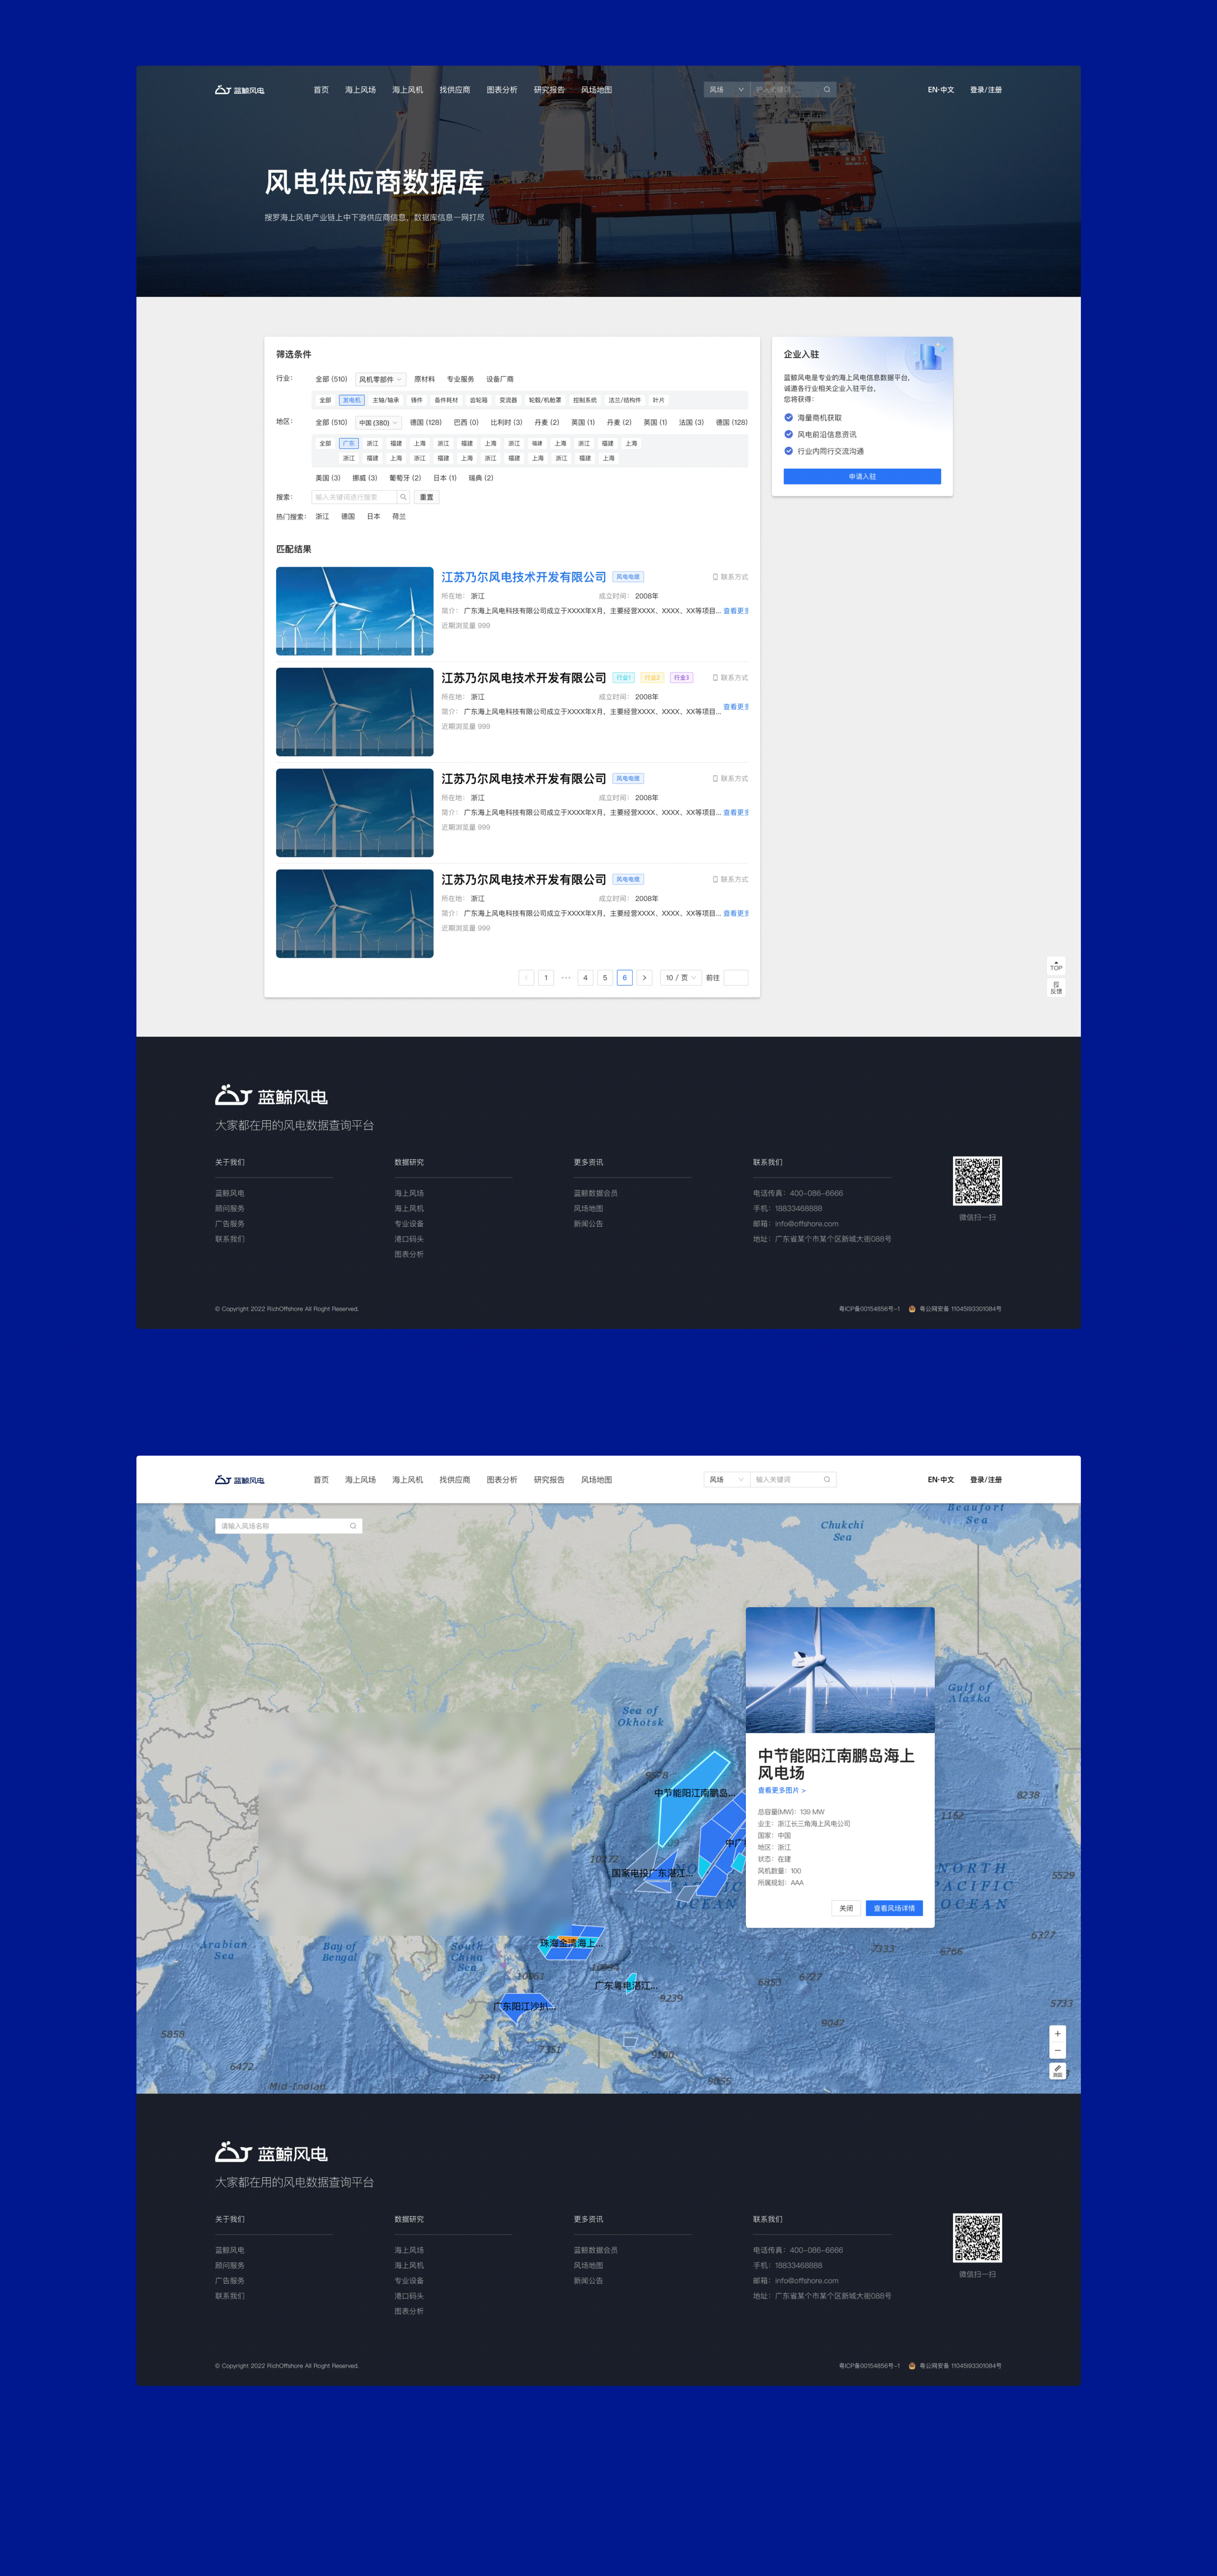This screenshot has height=2576, width=1217.
Task: Click the 珠海金湾海上 wind farm label on map
Action: [572, 1943]
